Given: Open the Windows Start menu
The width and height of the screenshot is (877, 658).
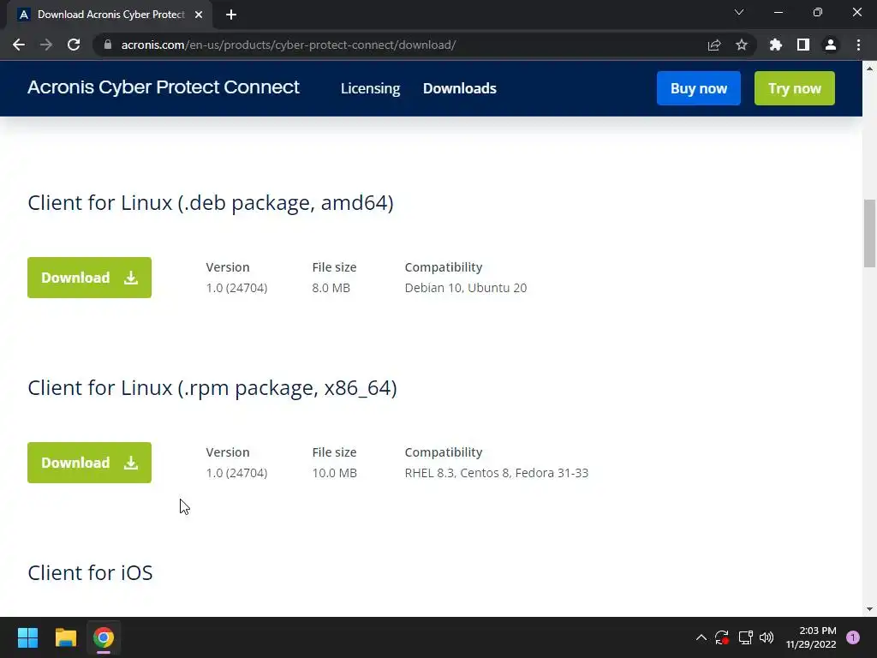Looking at the screenshot, I should pos(27,637).
